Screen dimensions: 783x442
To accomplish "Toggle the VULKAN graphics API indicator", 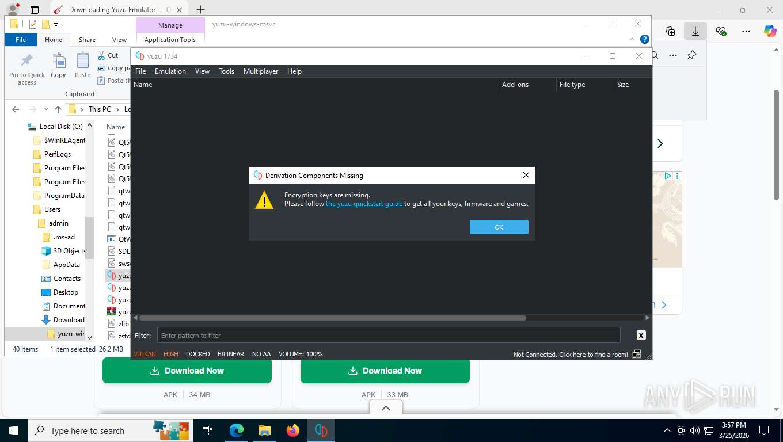I will [145, 354].
